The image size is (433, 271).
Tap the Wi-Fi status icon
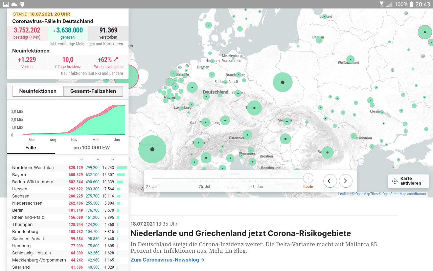click(x=382, y=4)
